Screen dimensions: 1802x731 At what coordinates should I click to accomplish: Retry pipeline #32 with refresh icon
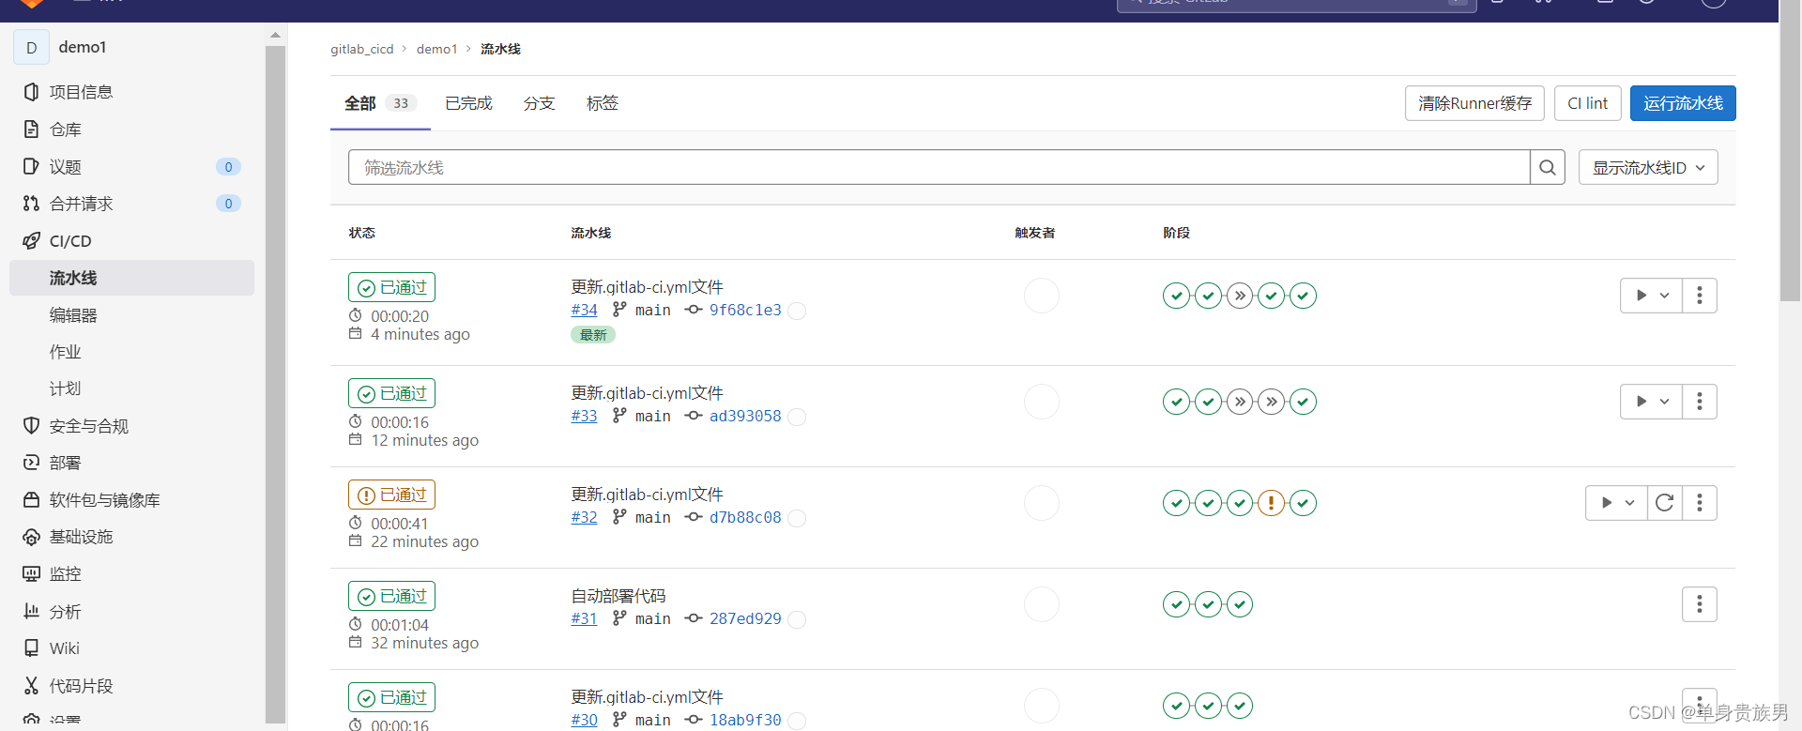coord(1665,503)
